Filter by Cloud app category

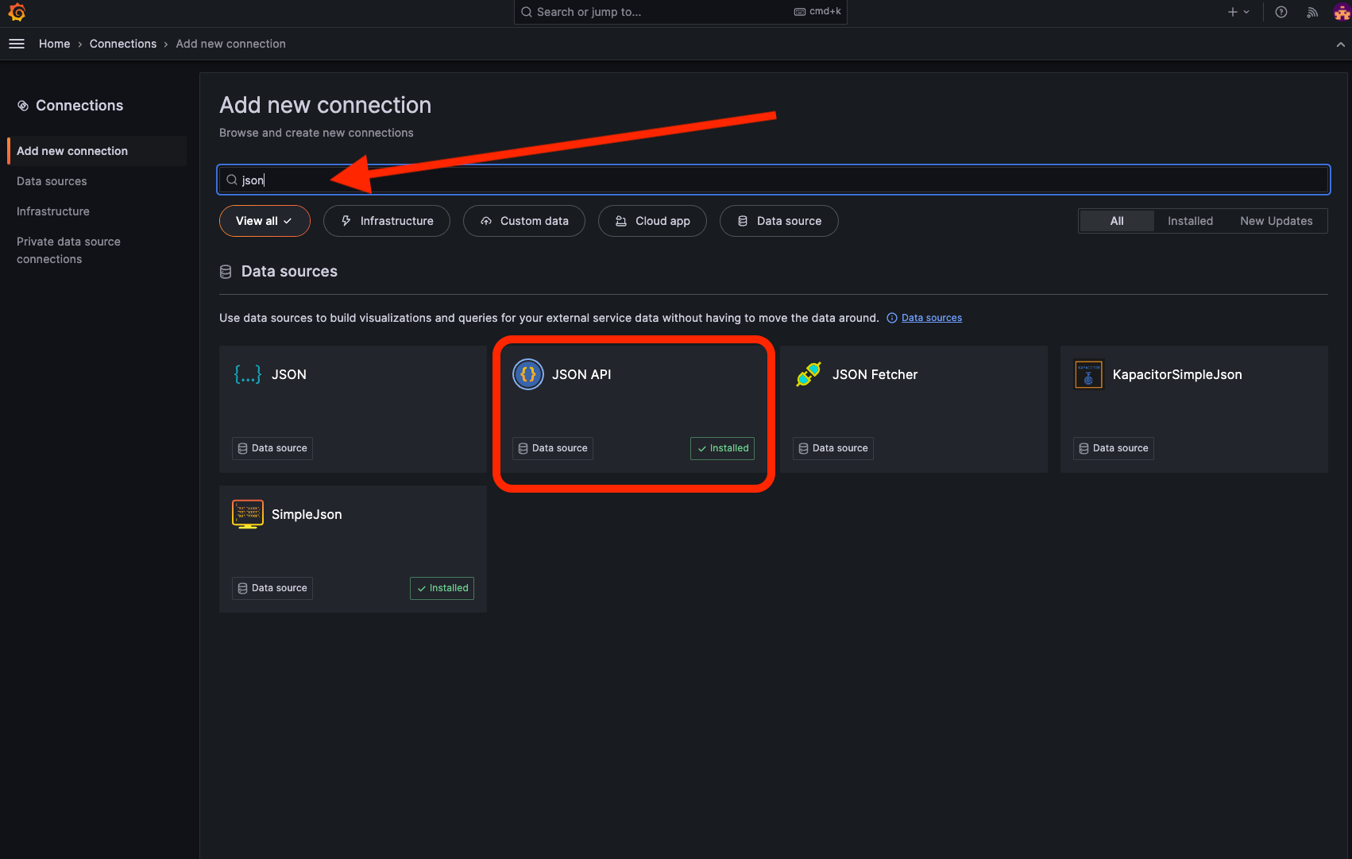[652, 221]
